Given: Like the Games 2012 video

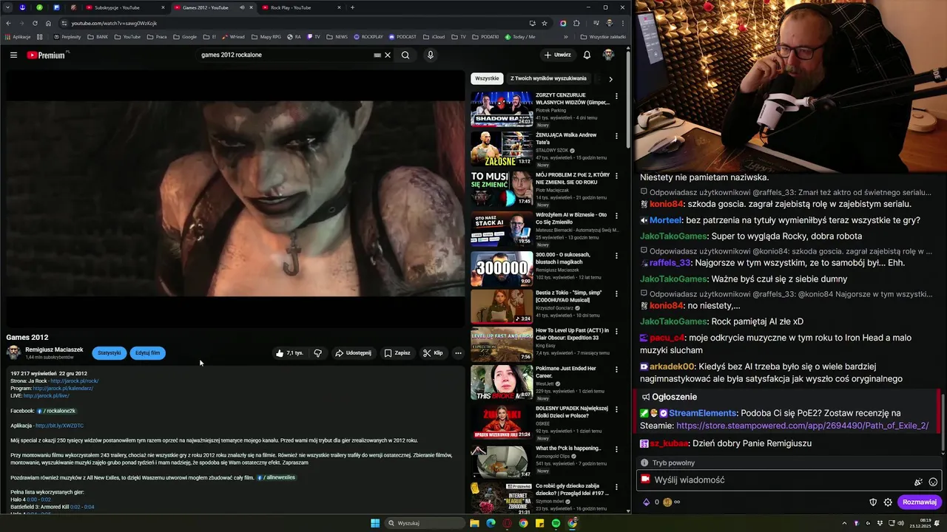Looking at the screenshot, I should click(x=289, y=353).
